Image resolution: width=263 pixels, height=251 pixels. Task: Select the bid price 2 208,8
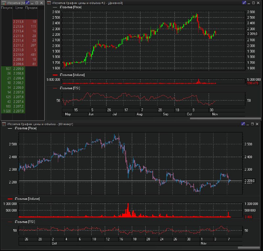19,74
